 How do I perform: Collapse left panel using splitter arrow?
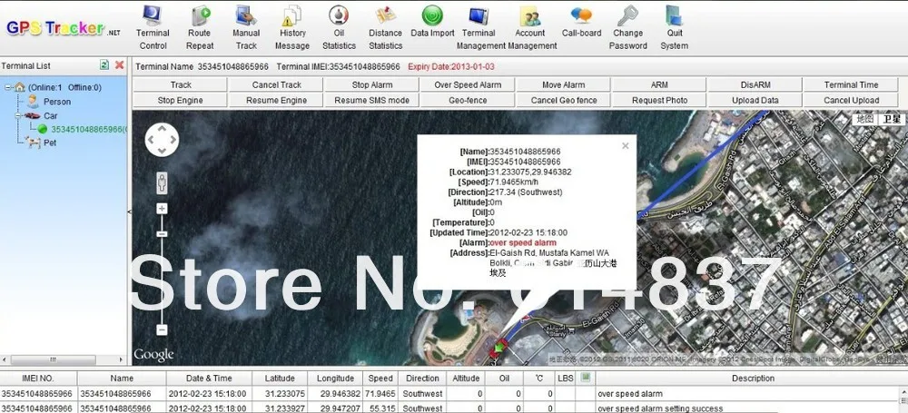click(129, 212)
